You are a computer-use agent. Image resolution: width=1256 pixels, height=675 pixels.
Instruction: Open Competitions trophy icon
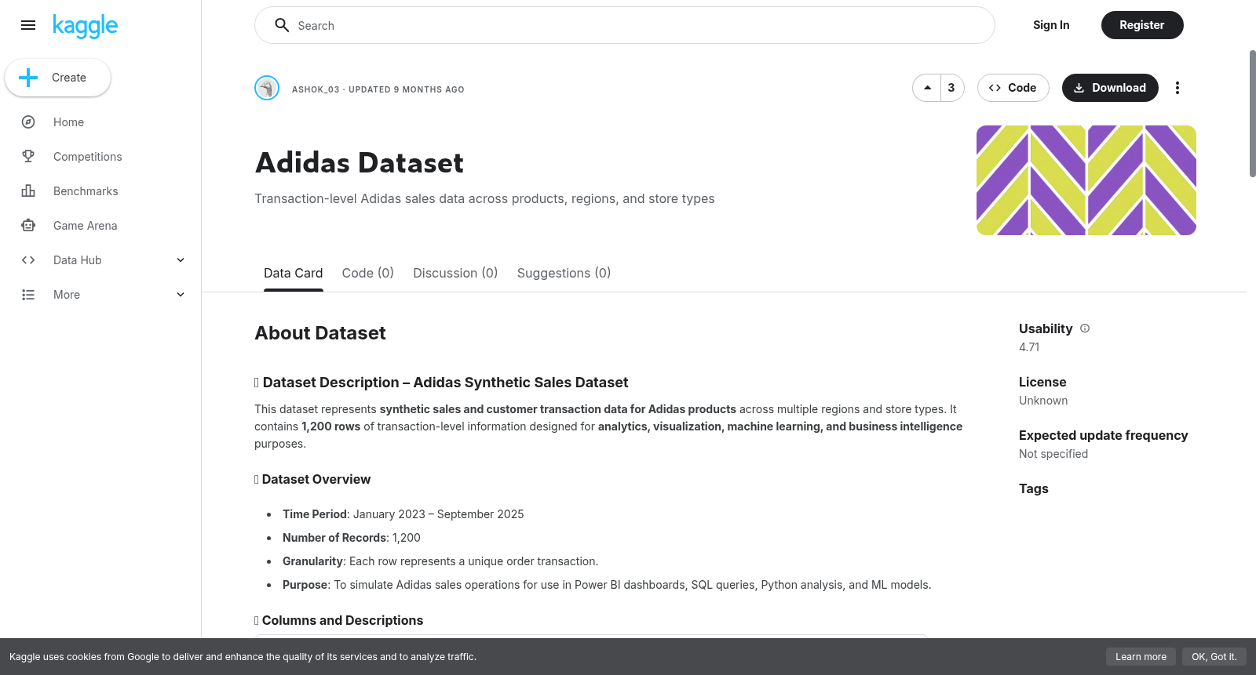coord(28,157)
